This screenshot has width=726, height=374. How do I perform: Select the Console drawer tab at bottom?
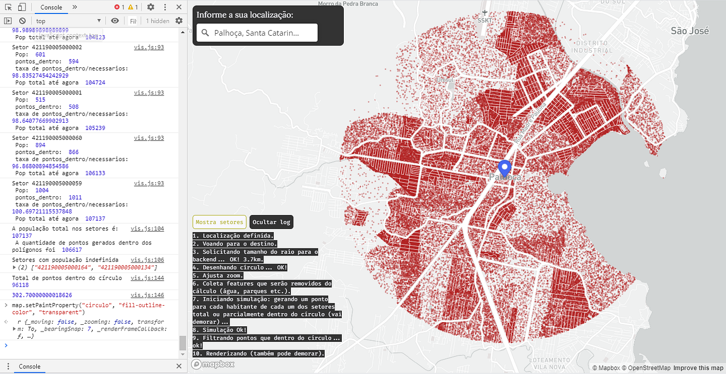pyautogui.click(x=30, y=366)
